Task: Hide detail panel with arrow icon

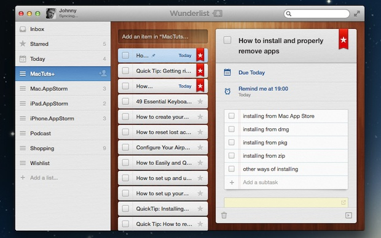Action: click(348, 215)
